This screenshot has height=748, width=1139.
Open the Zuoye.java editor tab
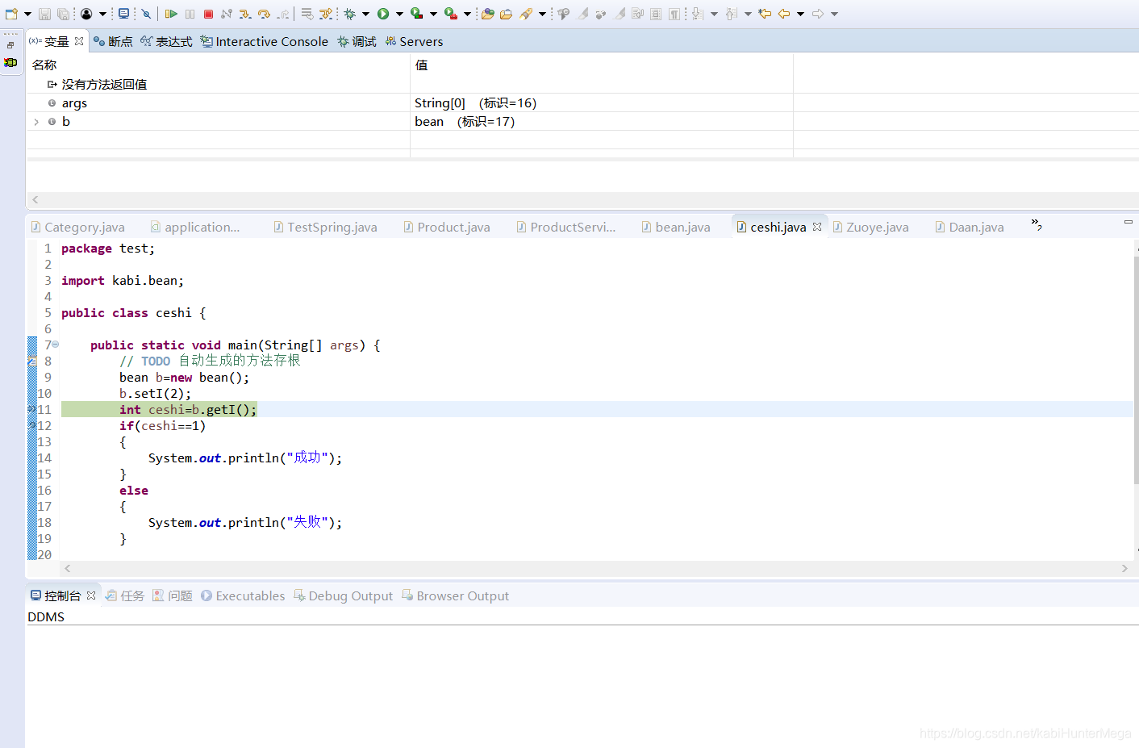[x=870, y=228]
